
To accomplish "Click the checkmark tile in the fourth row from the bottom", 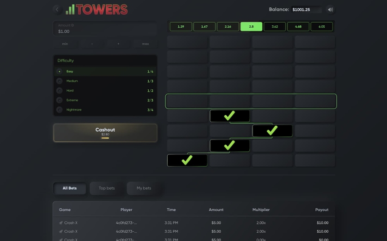I will tap(230, 116).
